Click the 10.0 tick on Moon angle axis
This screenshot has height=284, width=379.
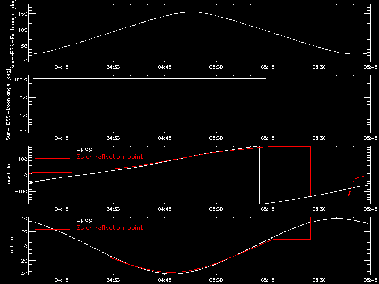coord(22,98)
